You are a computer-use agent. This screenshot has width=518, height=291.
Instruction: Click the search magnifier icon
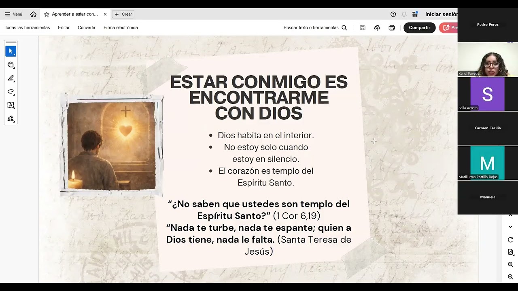[x=344, y=27]
